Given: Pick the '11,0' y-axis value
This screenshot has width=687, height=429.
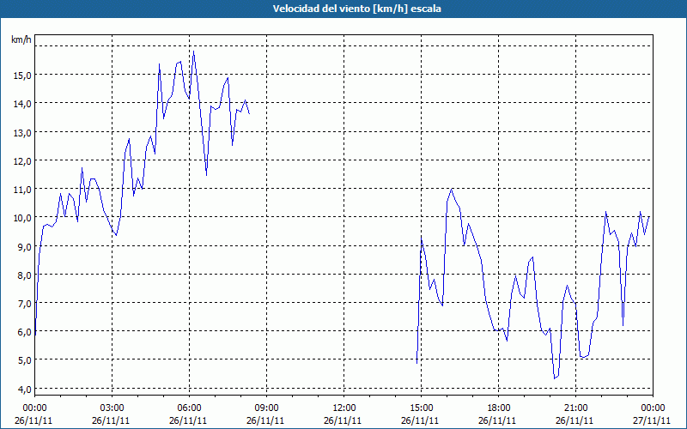Looking at the screenshot, I should [22, 190].
